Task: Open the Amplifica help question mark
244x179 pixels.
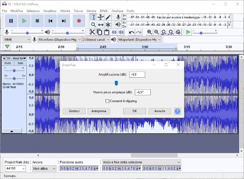Action: click(x=177, y=111)
